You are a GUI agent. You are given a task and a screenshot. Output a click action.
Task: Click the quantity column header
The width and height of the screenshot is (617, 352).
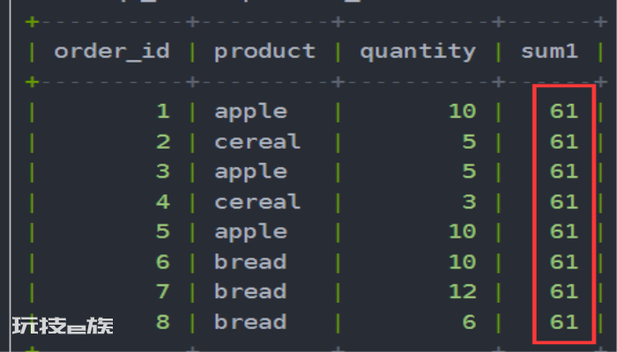click(418, 52)
